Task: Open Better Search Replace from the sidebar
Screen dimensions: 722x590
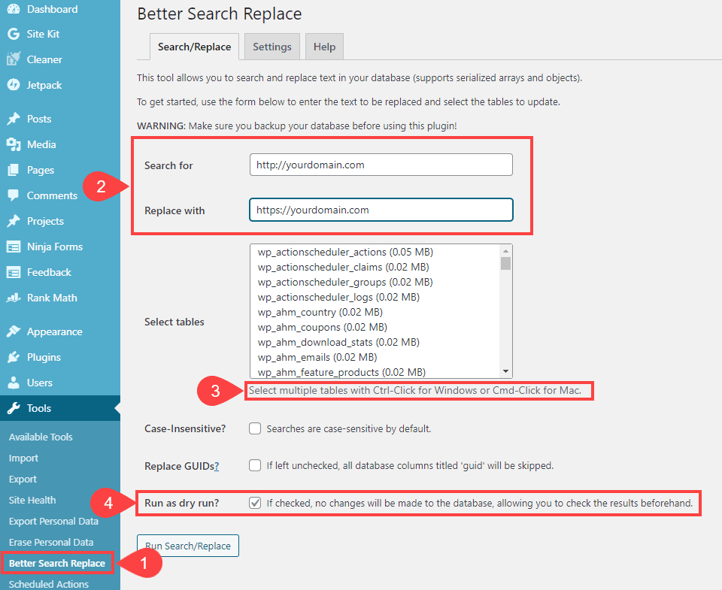Action: [56, 562]
